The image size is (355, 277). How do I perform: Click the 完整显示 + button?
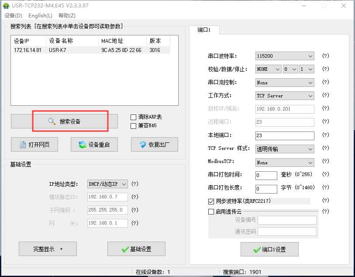click(48, 249)
